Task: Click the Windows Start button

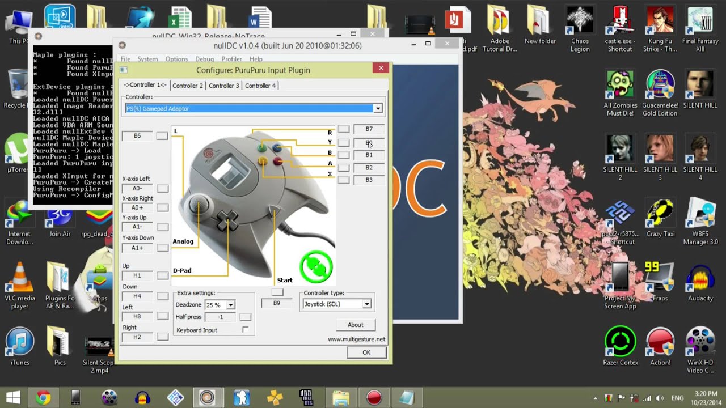Action: point(14,398)
